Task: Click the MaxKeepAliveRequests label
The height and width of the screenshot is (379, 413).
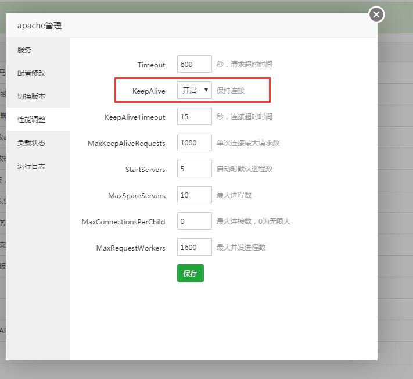Action: click(x=127, y=144)
